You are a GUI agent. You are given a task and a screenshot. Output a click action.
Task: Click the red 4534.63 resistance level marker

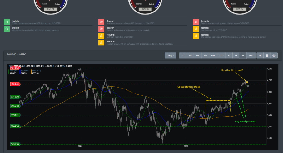pos(15,84)
